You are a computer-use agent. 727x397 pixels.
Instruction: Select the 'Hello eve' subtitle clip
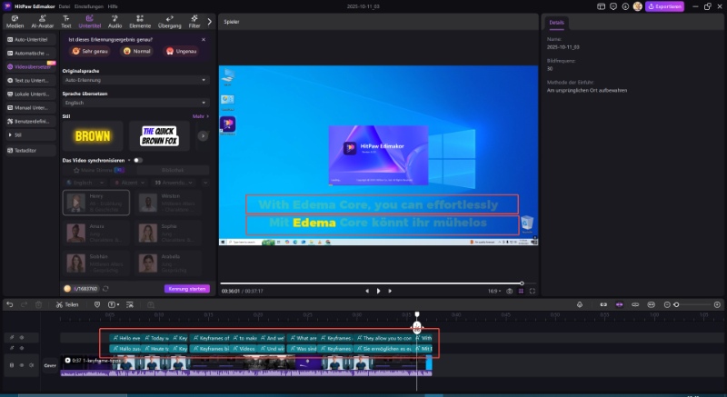pyautogui.click(x=124, y=338)
